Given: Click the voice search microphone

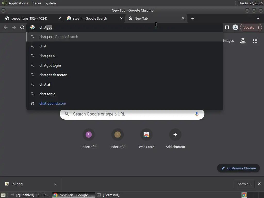Looking at the screenshot, I should tap(196, 114).
